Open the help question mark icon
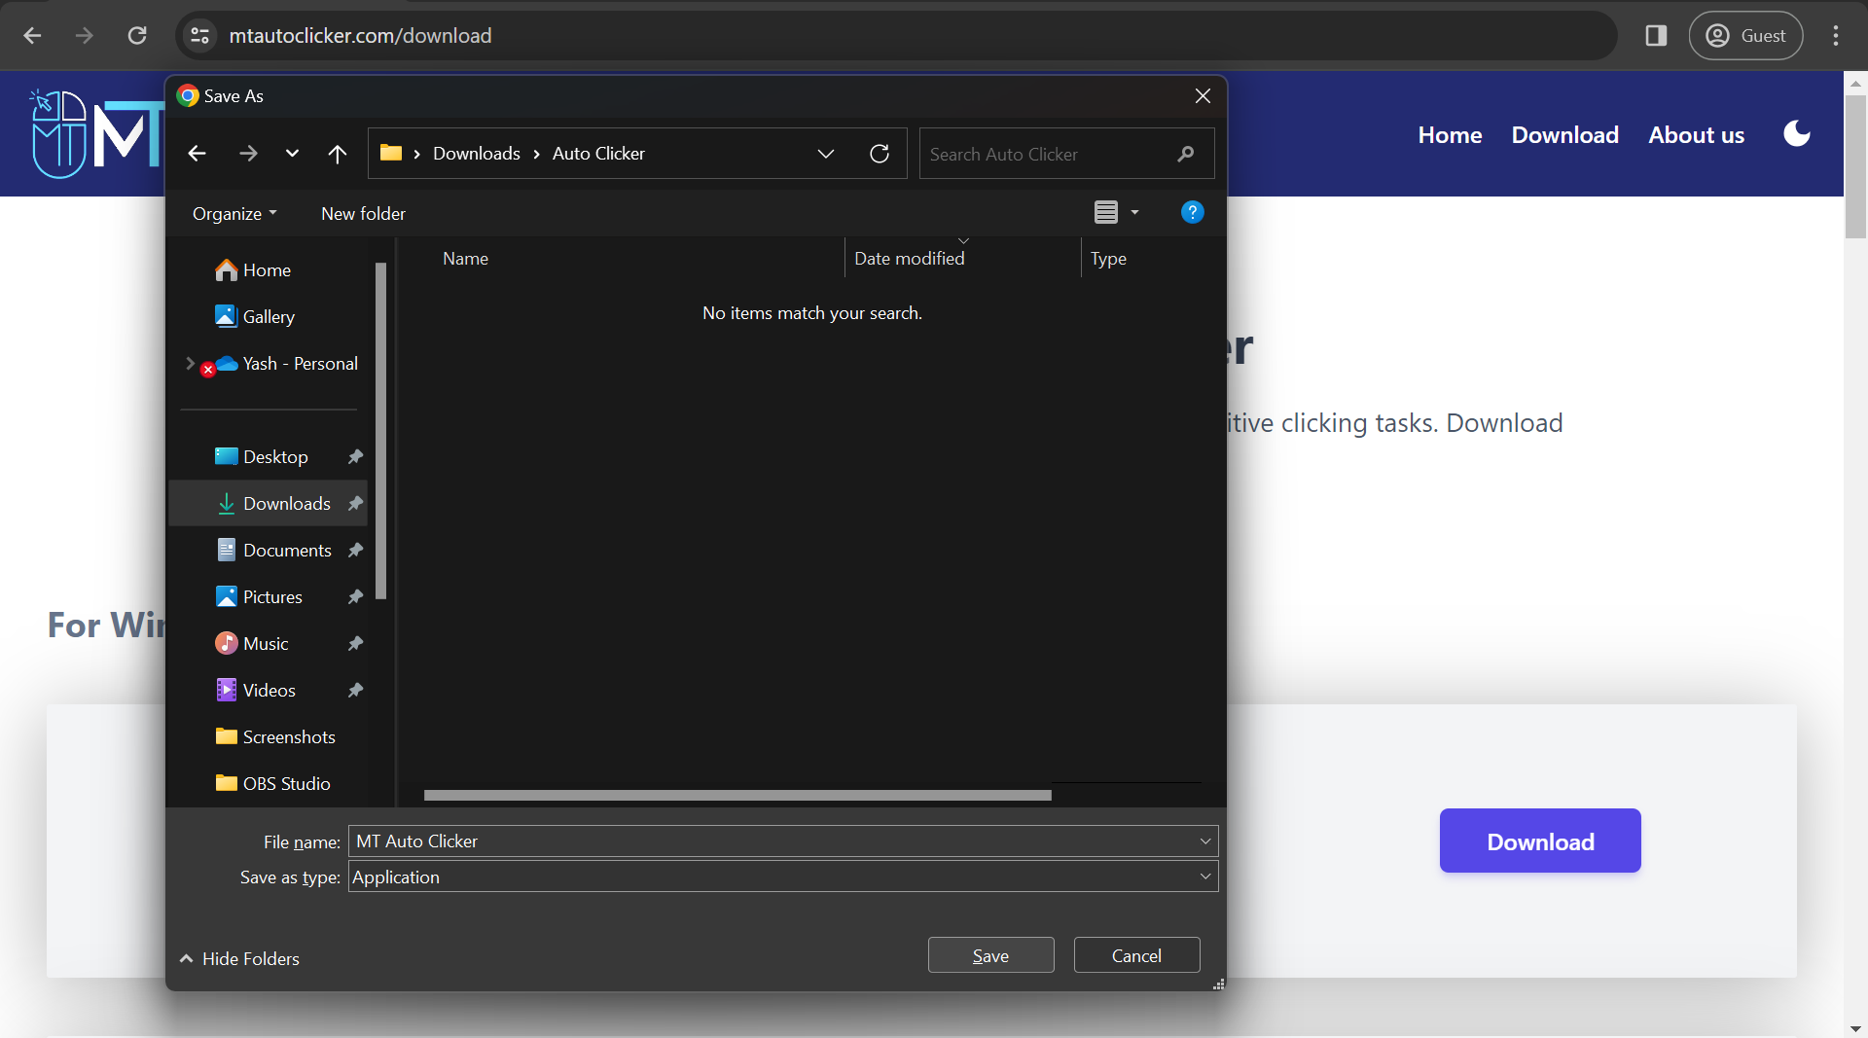Screen dimensions: 1868x1038 [1192, 212]
